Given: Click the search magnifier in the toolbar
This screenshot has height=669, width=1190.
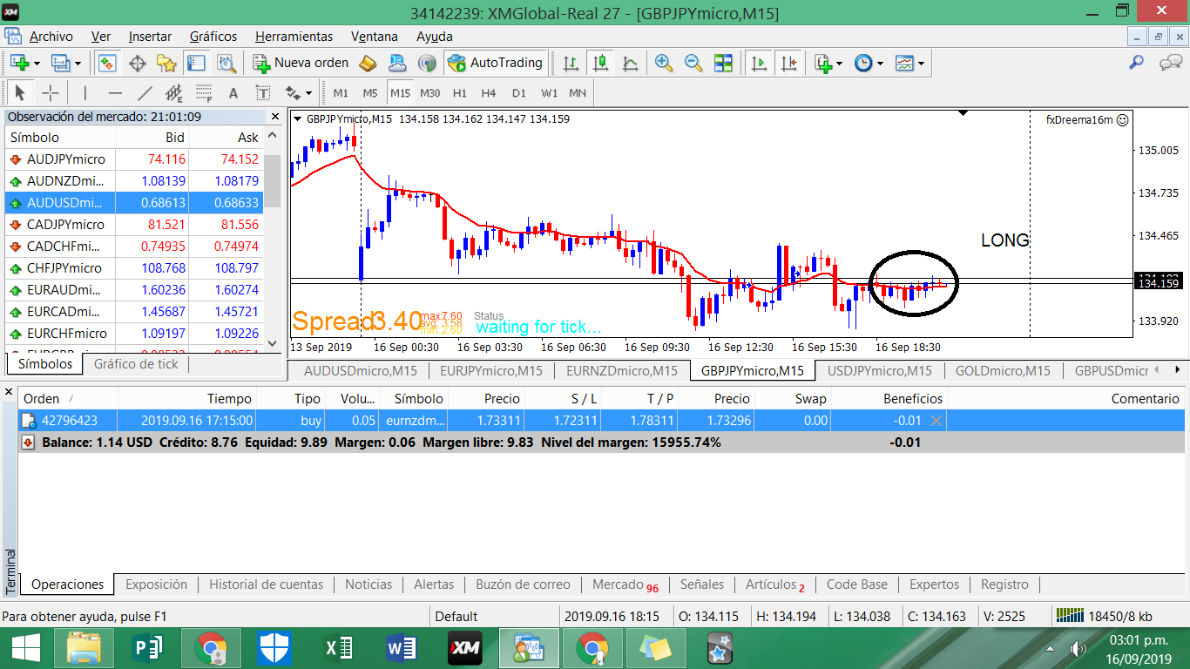Looking at the screenshot, I should 1137,63.
